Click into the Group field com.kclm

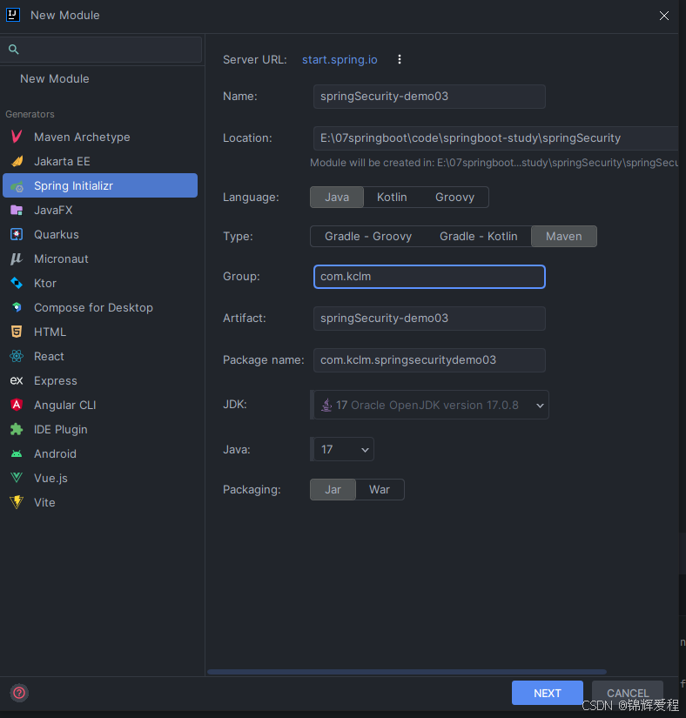pyautogui.click(x=429, y=277)
